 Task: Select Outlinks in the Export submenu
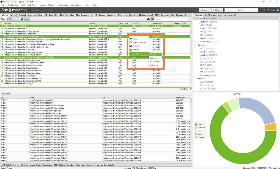click(x=153, y=58)
